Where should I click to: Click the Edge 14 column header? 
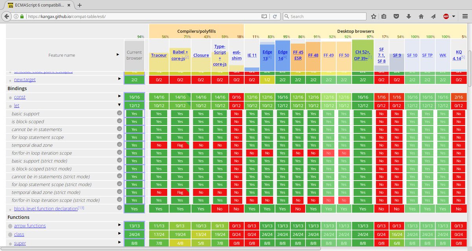(x=282, y=55)
